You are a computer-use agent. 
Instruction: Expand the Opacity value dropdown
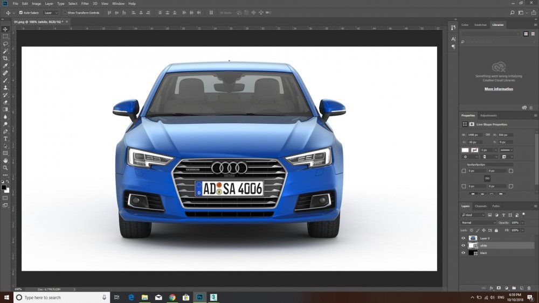pyautogui.click(x=522, y=222)
